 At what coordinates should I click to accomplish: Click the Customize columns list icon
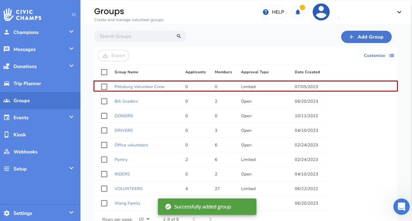point(391,56)
